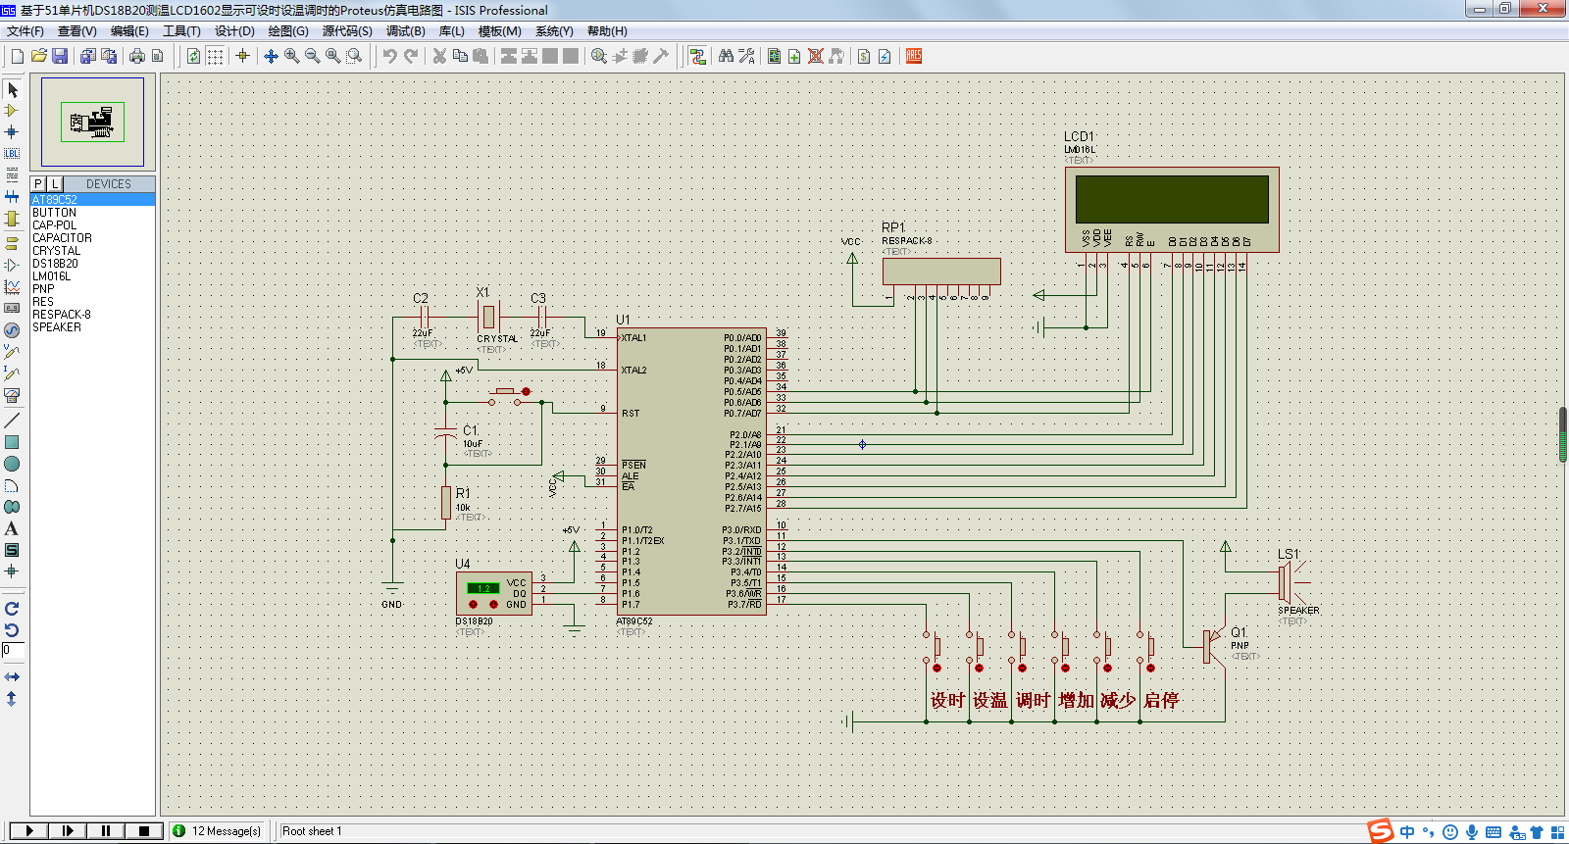Pick parts from libraries icon

pyautogui.click(x=598, y=56)
